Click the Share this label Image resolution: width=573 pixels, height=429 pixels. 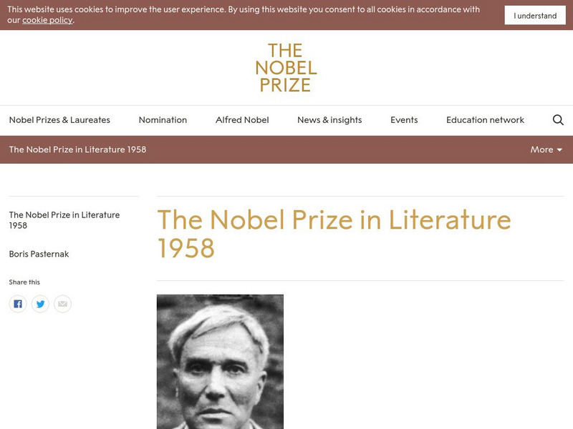(24, 282)
